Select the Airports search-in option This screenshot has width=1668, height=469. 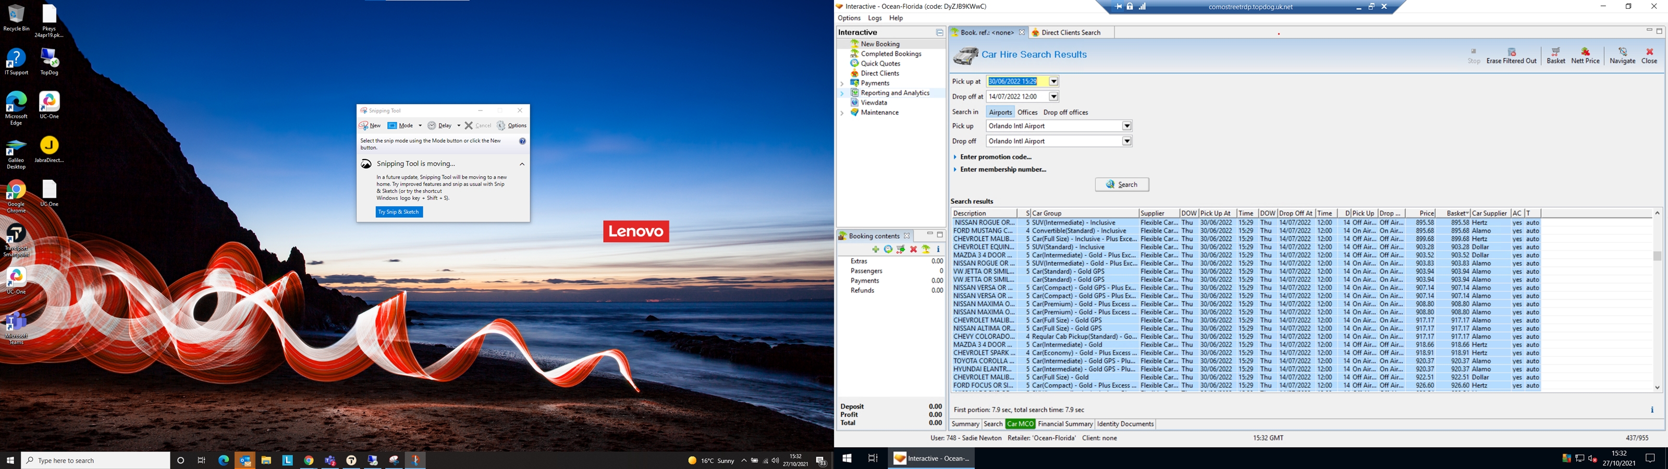tap(1000, 112)
